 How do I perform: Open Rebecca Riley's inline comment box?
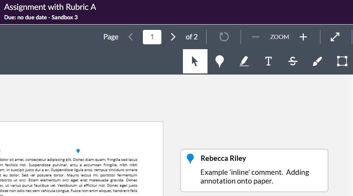pyautogui.click(x=254, y=170)
